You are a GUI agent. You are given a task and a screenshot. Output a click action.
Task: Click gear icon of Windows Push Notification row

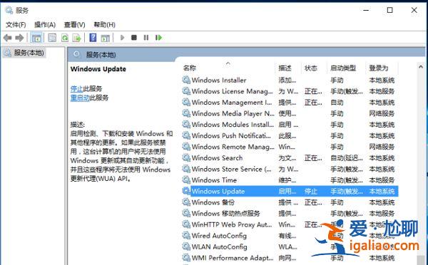click(186, 135)
